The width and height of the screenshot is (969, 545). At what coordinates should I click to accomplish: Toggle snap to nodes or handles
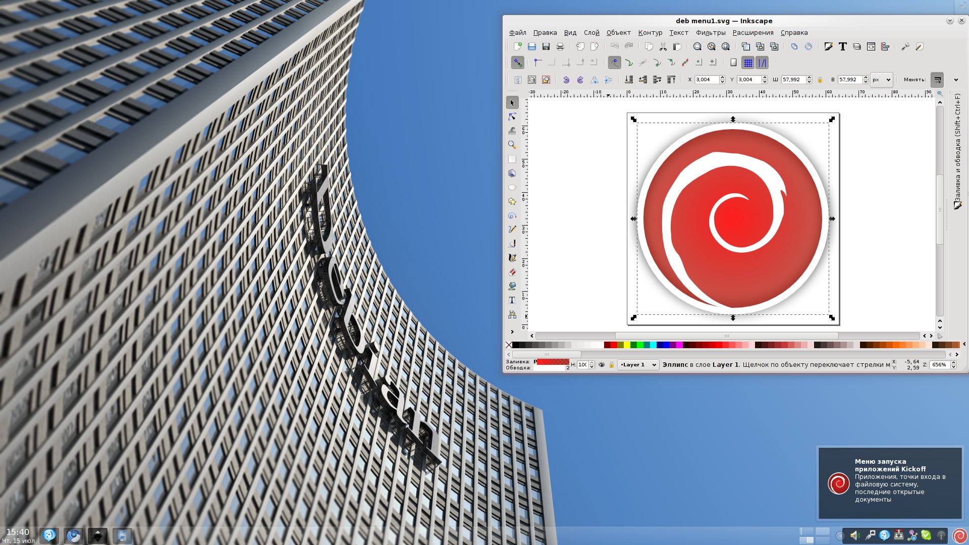tap(614, 63)
